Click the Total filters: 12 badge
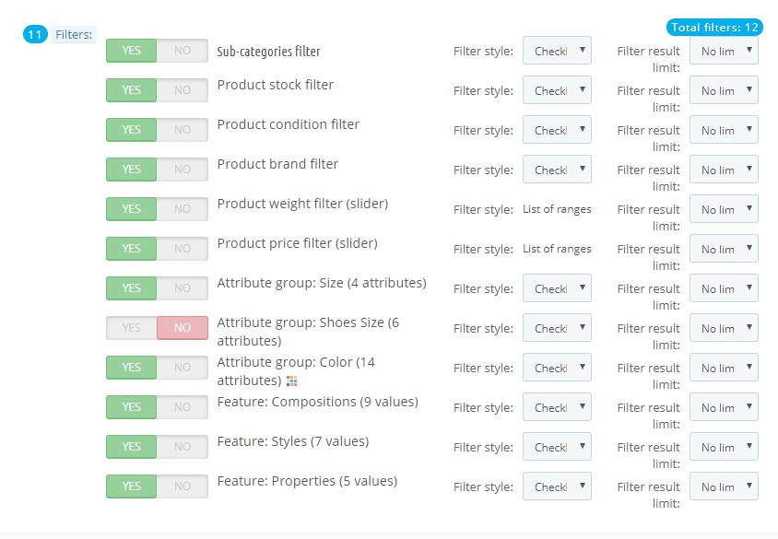This screenshot has width=778, height=539. [x=714, y=28]
